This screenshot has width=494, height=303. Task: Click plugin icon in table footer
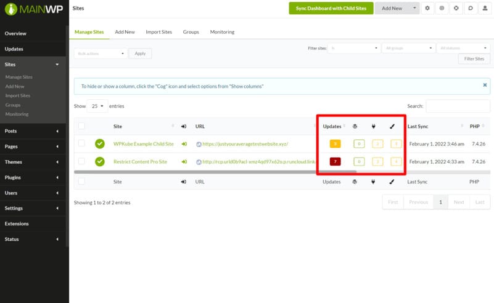[373, 182]
